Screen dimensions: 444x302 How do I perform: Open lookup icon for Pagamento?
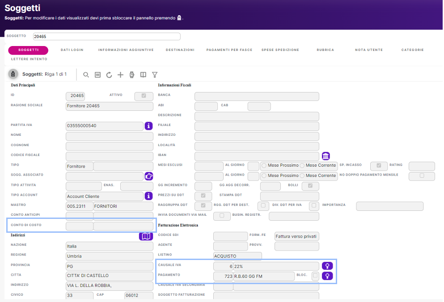pos(327,276)
